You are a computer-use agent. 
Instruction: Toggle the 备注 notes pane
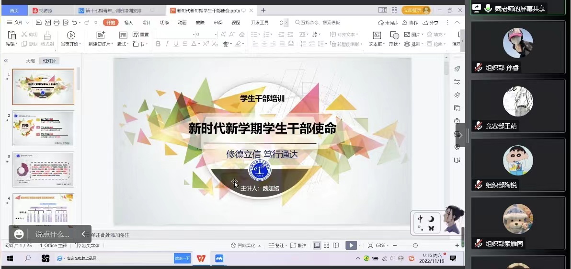point(277,246)
